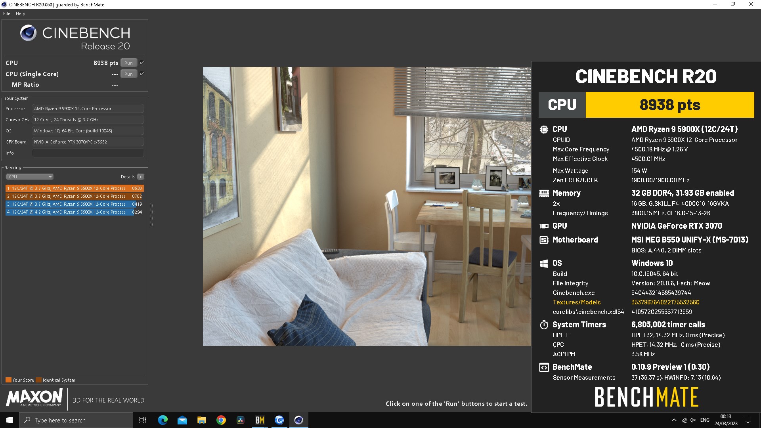
Task: Click ENG language indicator
Action: [705, 420]
